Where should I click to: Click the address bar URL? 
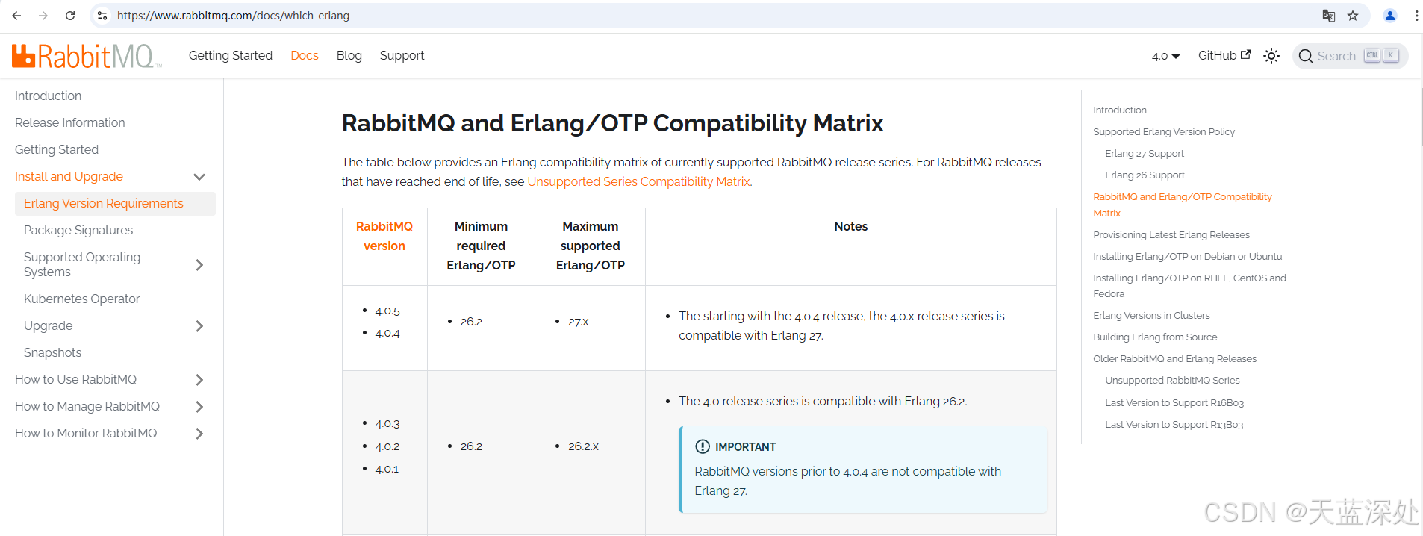233,15
